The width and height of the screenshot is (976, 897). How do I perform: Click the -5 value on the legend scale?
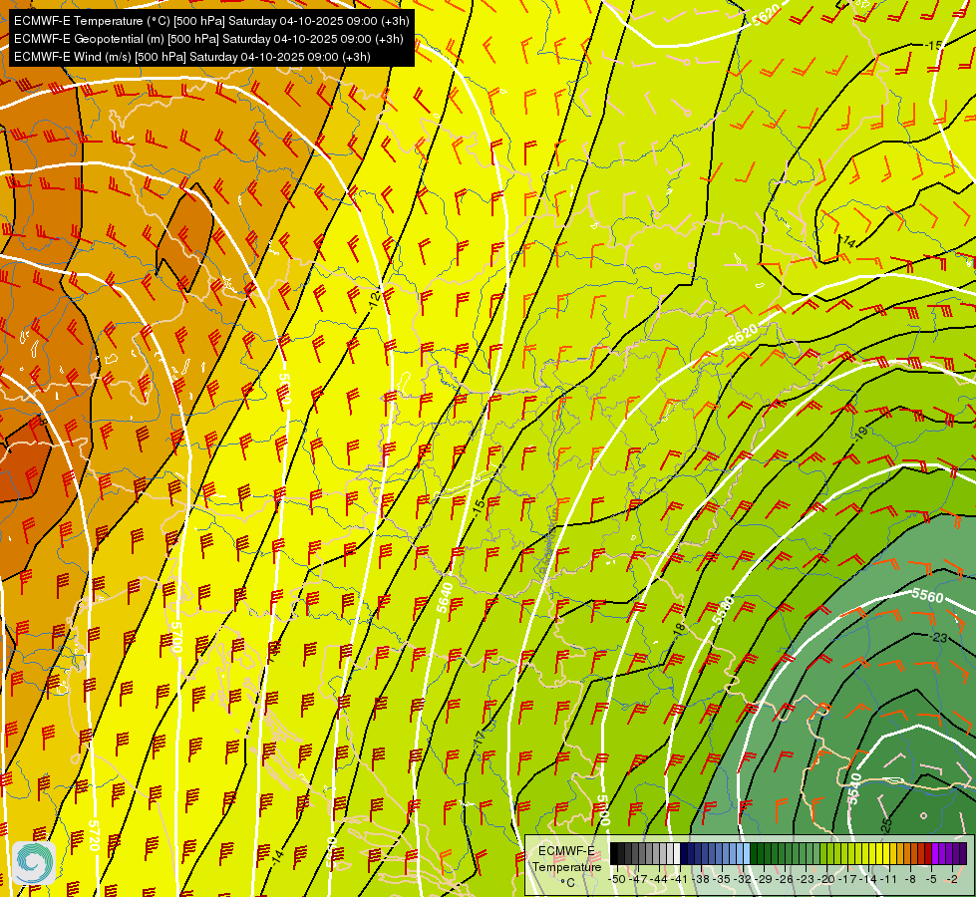click(931, 880)
